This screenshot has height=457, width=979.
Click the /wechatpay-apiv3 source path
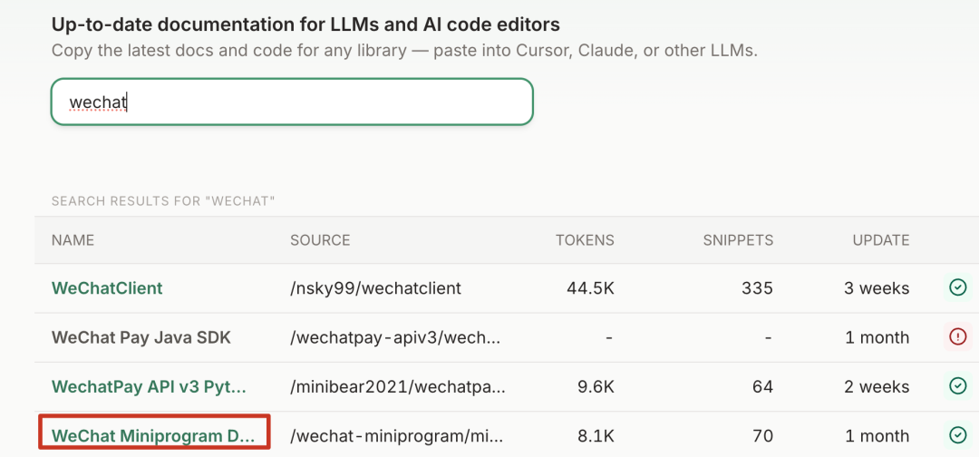(395, 337)
